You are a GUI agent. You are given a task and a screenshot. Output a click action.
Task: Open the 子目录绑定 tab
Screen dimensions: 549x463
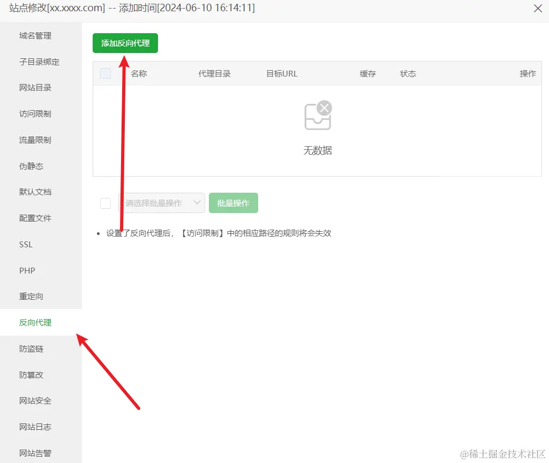(x=39, y=62)
